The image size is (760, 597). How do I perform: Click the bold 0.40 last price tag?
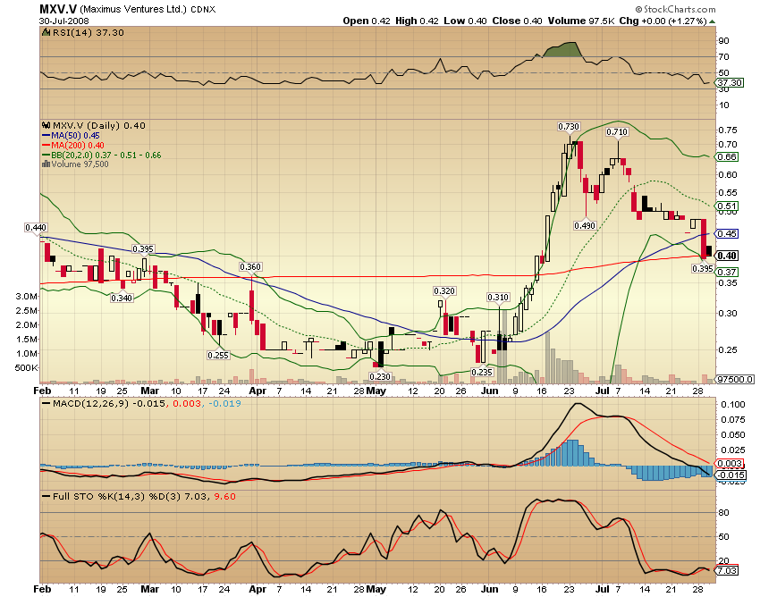727,256
